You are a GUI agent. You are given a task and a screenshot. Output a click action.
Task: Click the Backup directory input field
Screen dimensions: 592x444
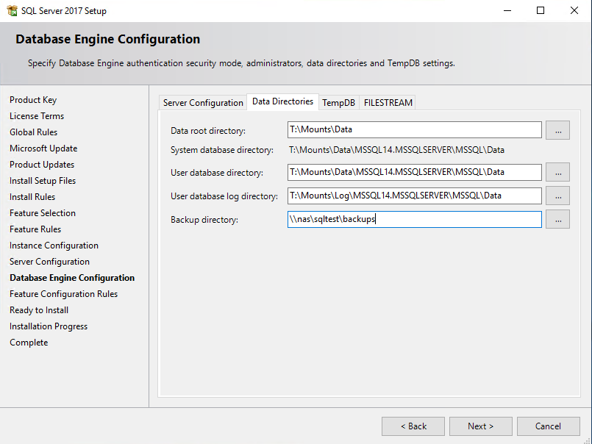click(415, 219)
